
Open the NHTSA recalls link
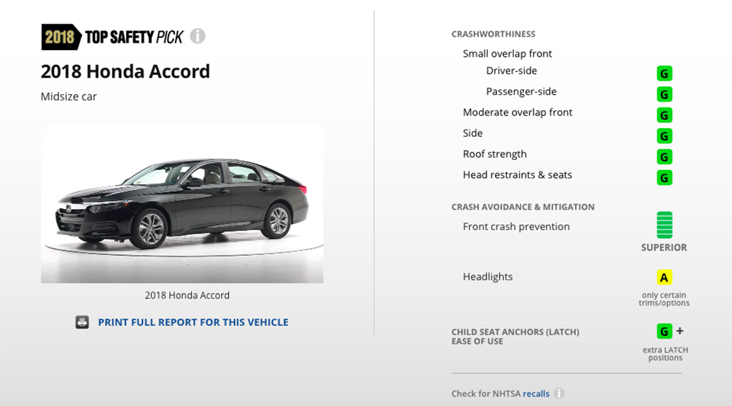536,393
